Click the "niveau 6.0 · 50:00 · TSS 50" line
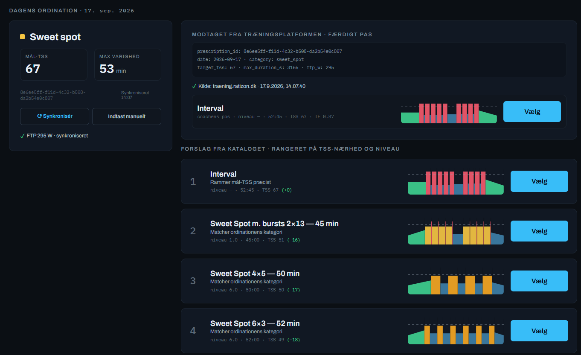This screenshot has height=355, width=581. pyautogui.click(x=255, y=290)
